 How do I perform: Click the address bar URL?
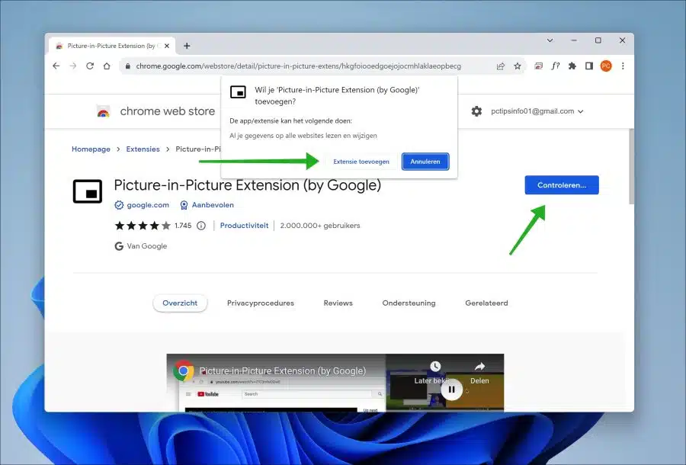point(298,66)
